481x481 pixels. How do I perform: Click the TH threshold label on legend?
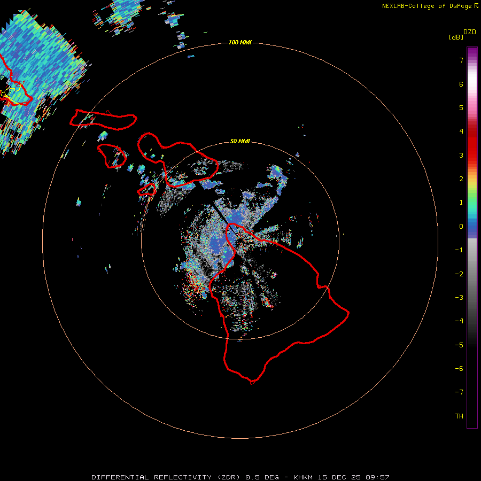459,416
